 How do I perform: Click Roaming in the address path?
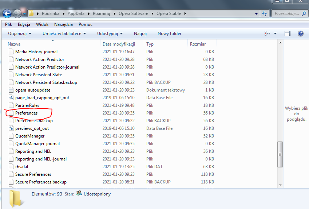click(x=102, y=13)
